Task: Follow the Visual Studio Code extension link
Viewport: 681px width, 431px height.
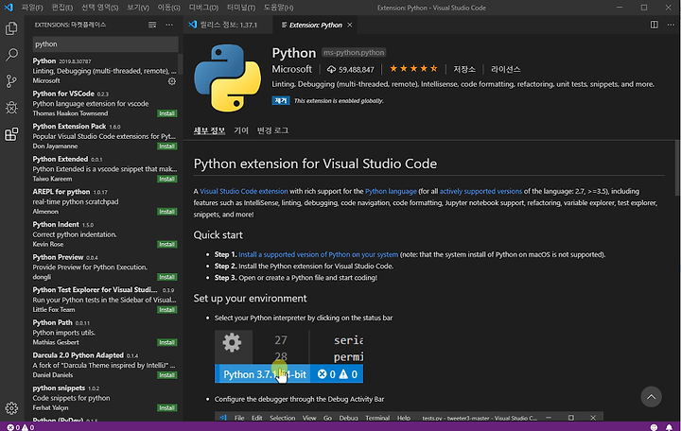Action: 244,192
